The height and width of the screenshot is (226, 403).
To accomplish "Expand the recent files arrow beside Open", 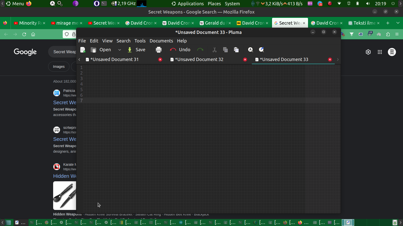I will pyautogui.click(x=120, y=50).
